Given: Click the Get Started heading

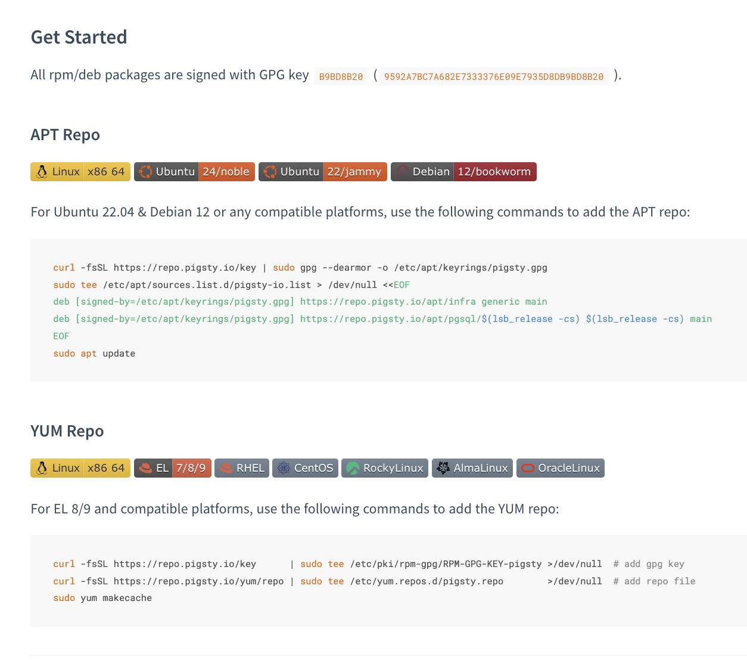Looking at the screenshot, I should coord(79,37).
